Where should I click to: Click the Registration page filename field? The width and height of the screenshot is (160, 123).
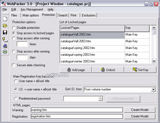(77, 116)
